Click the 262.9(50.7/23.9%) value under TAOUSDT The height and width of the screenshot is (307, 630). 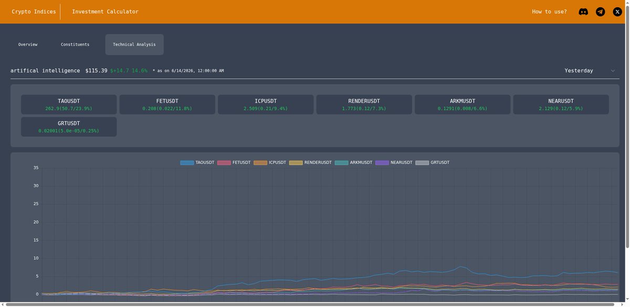tap(69, 108)
